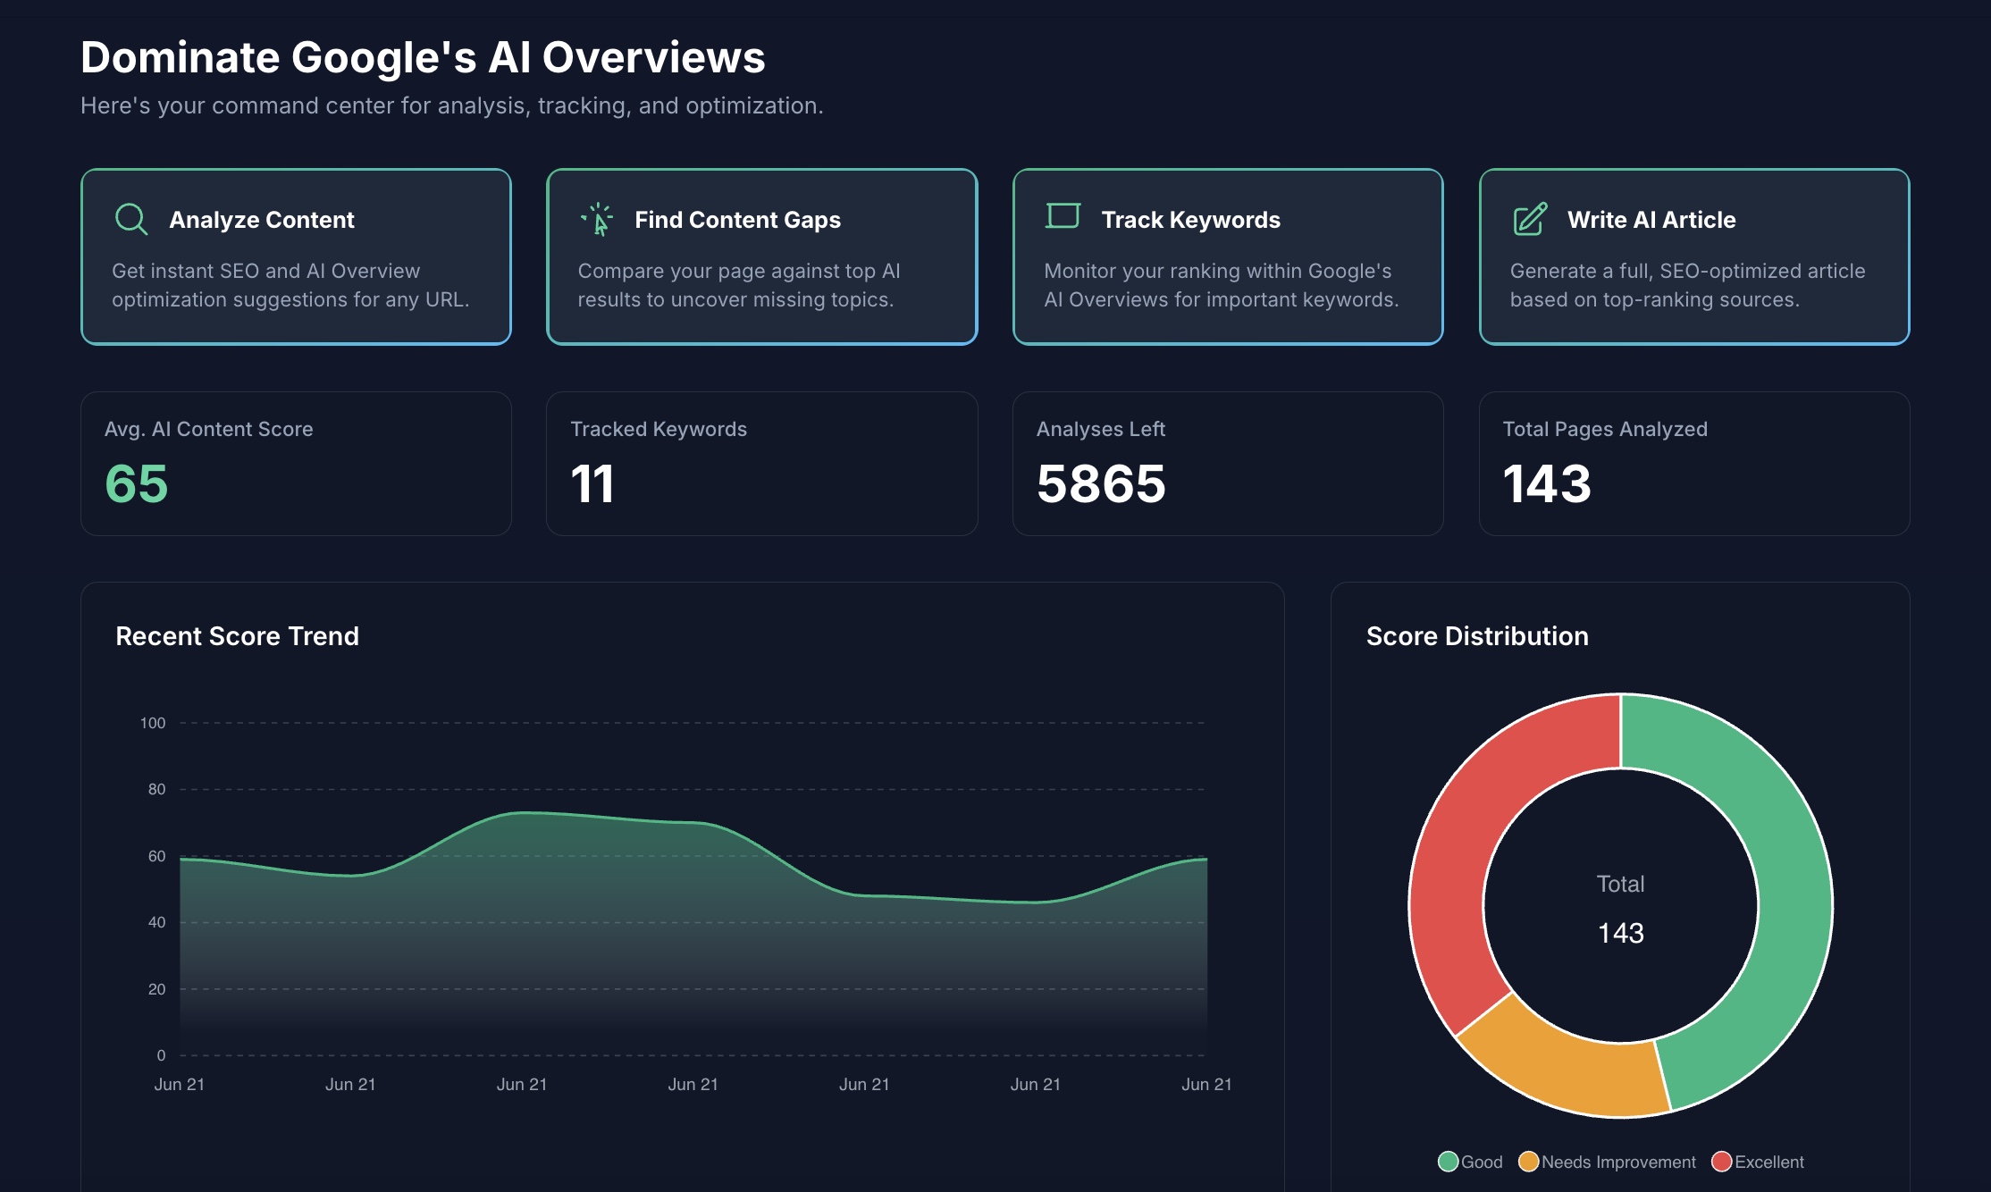
Task: Click the Score Distribution heading
Action: point(1477,636)
